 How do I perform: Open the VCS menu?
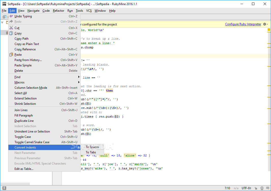[x=89, y=11]
